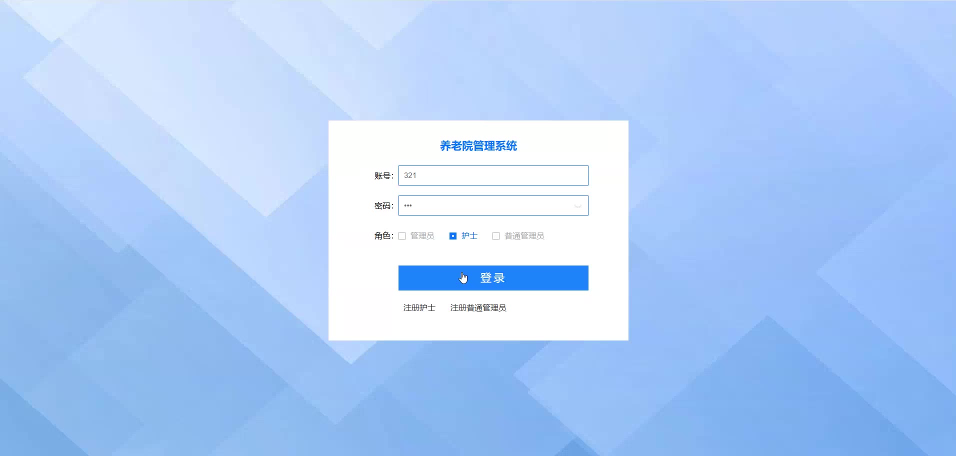Toggle the password visibility eye icon
This screenshot has width=956, height=456.
click(x=578, y=205)
